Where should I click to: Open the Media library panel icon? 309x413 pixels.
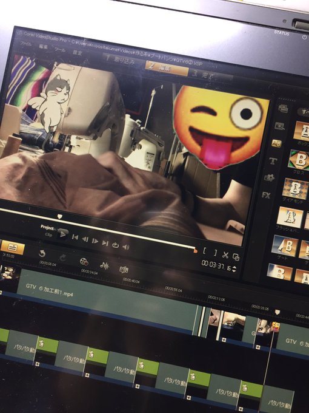[283, 109]
